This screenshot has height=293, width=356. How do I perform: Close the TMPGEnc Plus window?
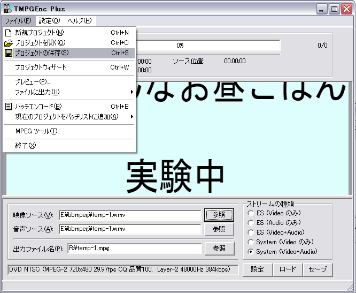pos(347,9)
